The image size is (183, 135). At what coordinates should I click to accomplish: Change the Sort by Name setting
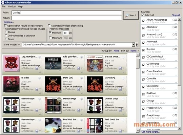point(134,51)
